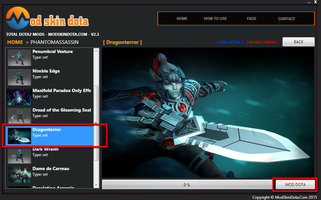This screenshot has height=200, width=321.
Task: Choose the Dame de Carreau set name
Action: (x=51, y=168)
